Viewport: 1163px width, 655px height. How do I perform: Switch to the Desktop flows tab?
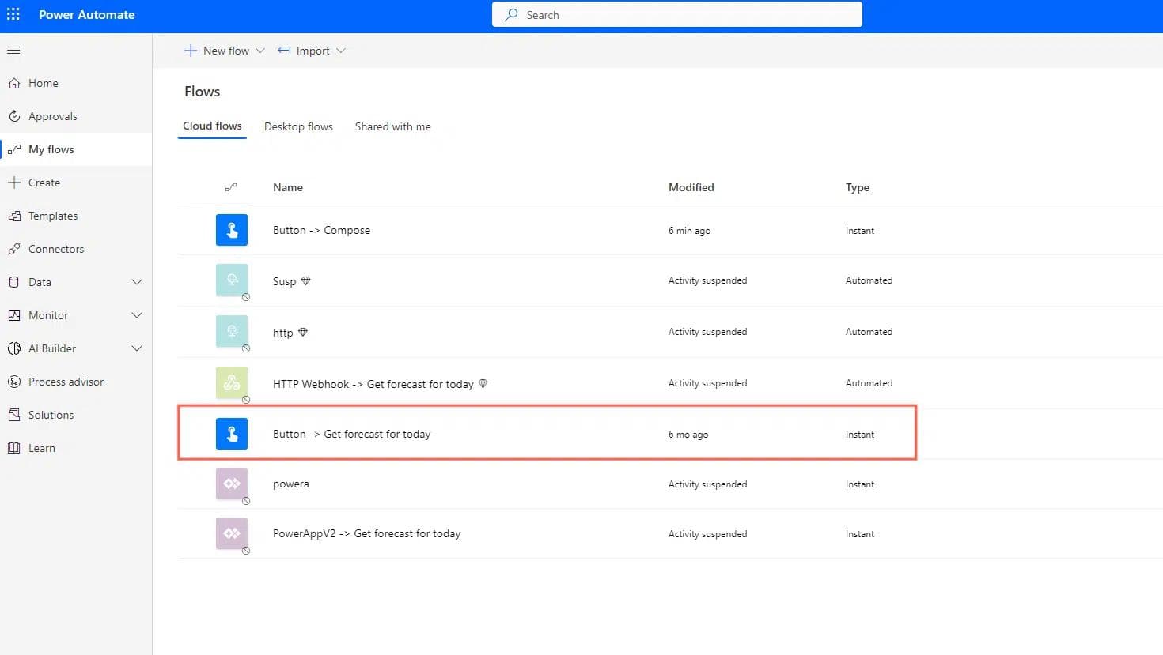[298, 126]
